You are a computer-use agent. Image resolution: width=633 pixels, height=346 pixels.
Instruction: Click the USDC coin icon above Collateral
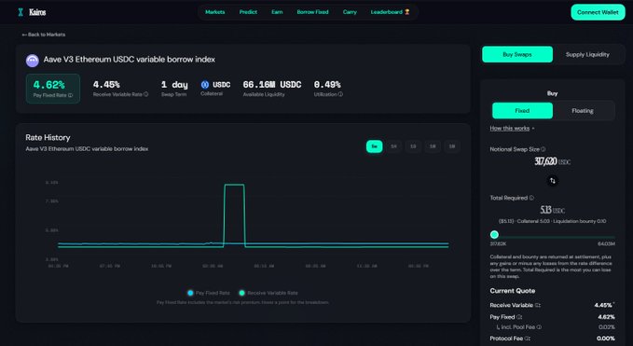[x=205, y=84]
